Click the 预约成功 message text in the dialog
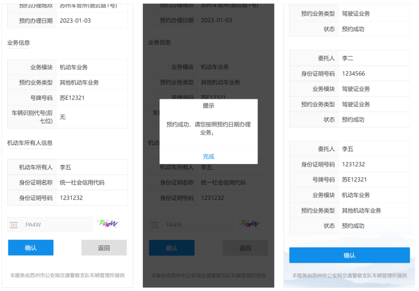Image resolution: width=419 pixels, height=291 pixels. 208,128
